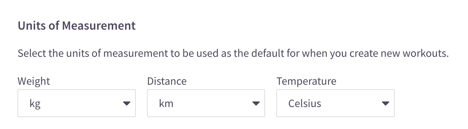Select the 'km' value text
The height and width of the screenshot is (129, 468).
166,104
